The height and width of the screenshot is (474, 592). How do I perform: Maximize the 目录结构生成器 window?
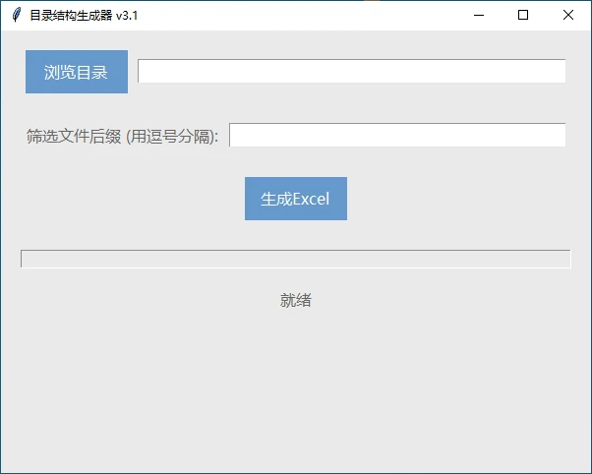click(523, 15)
